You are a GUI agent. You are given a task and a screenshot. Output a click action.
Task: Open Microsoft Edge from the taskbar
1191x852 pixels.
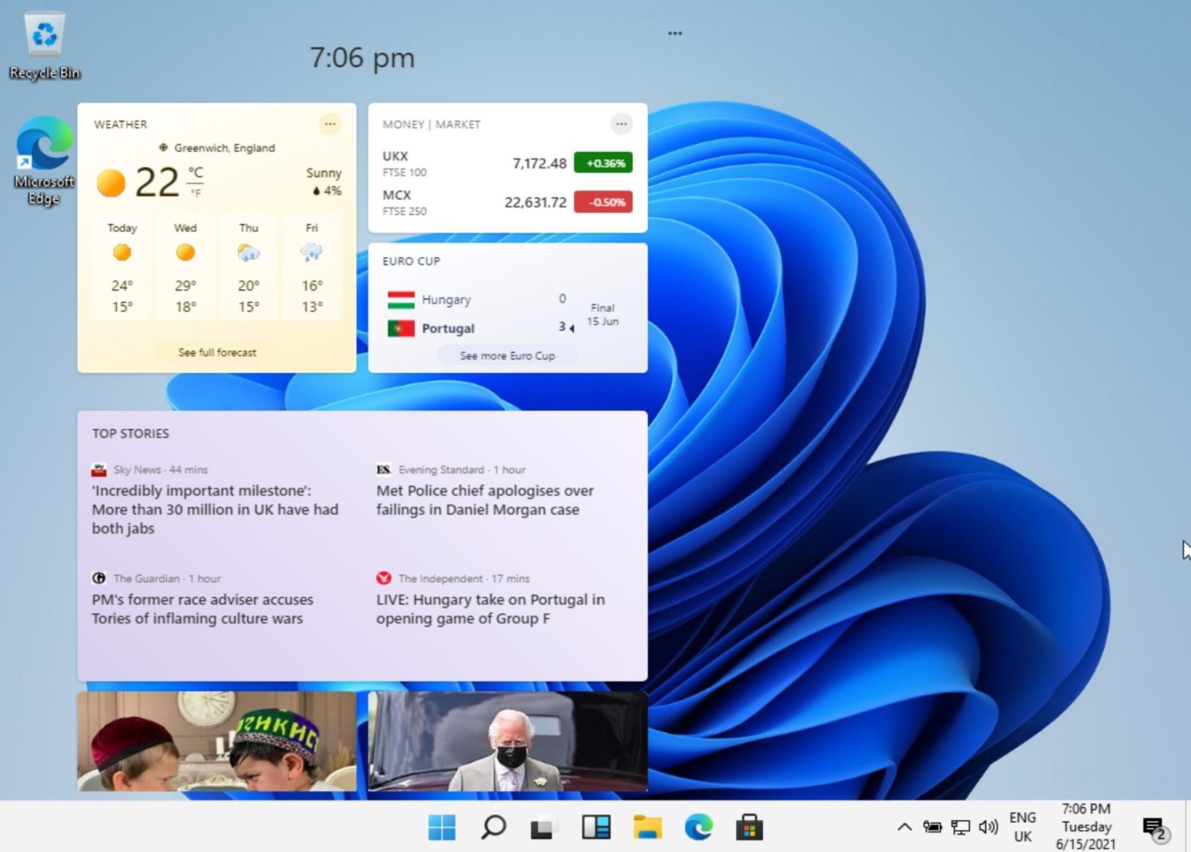click(x=697, y=827)
